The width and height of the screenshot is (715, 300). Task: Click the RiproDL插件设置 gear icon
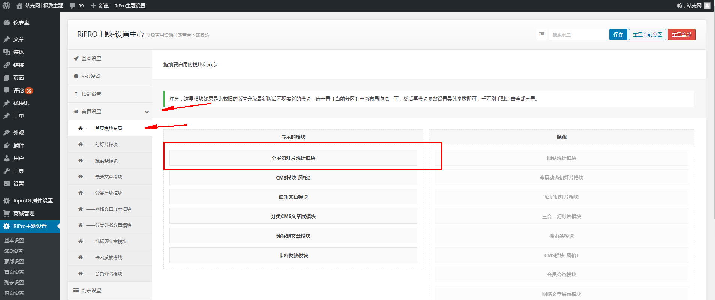pos(7,201)
